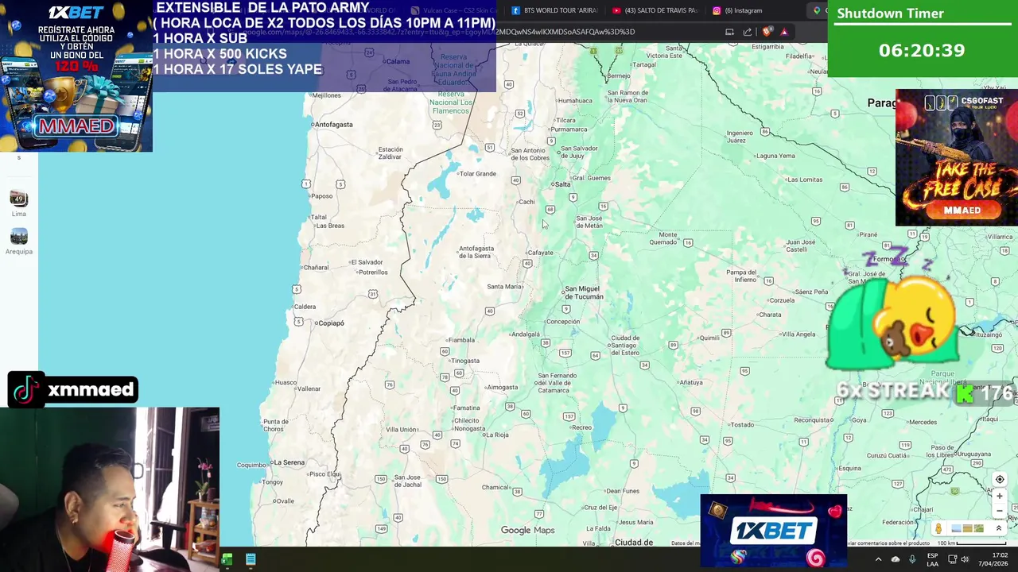
Task: Open the teal document taskbar icon
Action: [x=251, y=559]
